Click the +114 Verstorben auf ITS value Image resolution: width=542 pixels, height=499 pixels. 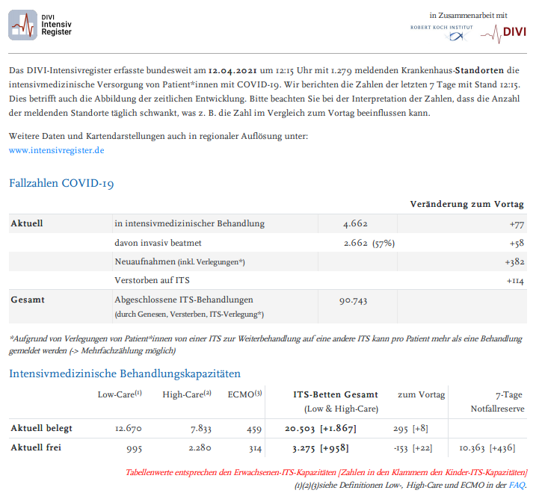(515, 281)
